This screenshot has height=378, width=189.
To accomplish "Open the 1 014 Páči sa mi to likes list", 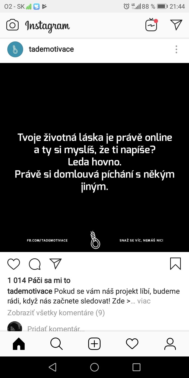I will 39,281.
